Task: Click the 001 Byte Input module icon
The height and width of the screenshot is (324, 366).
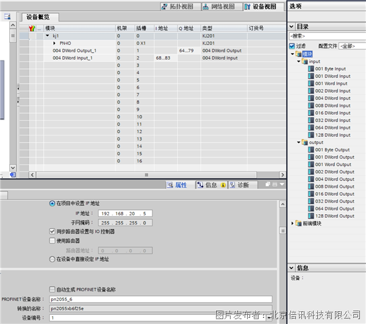Action: point(311,68)
